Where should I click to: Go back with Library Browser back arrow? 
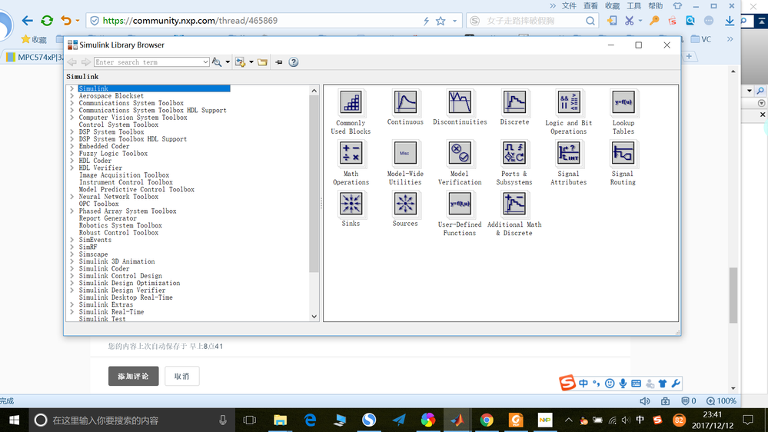point(72,62)
